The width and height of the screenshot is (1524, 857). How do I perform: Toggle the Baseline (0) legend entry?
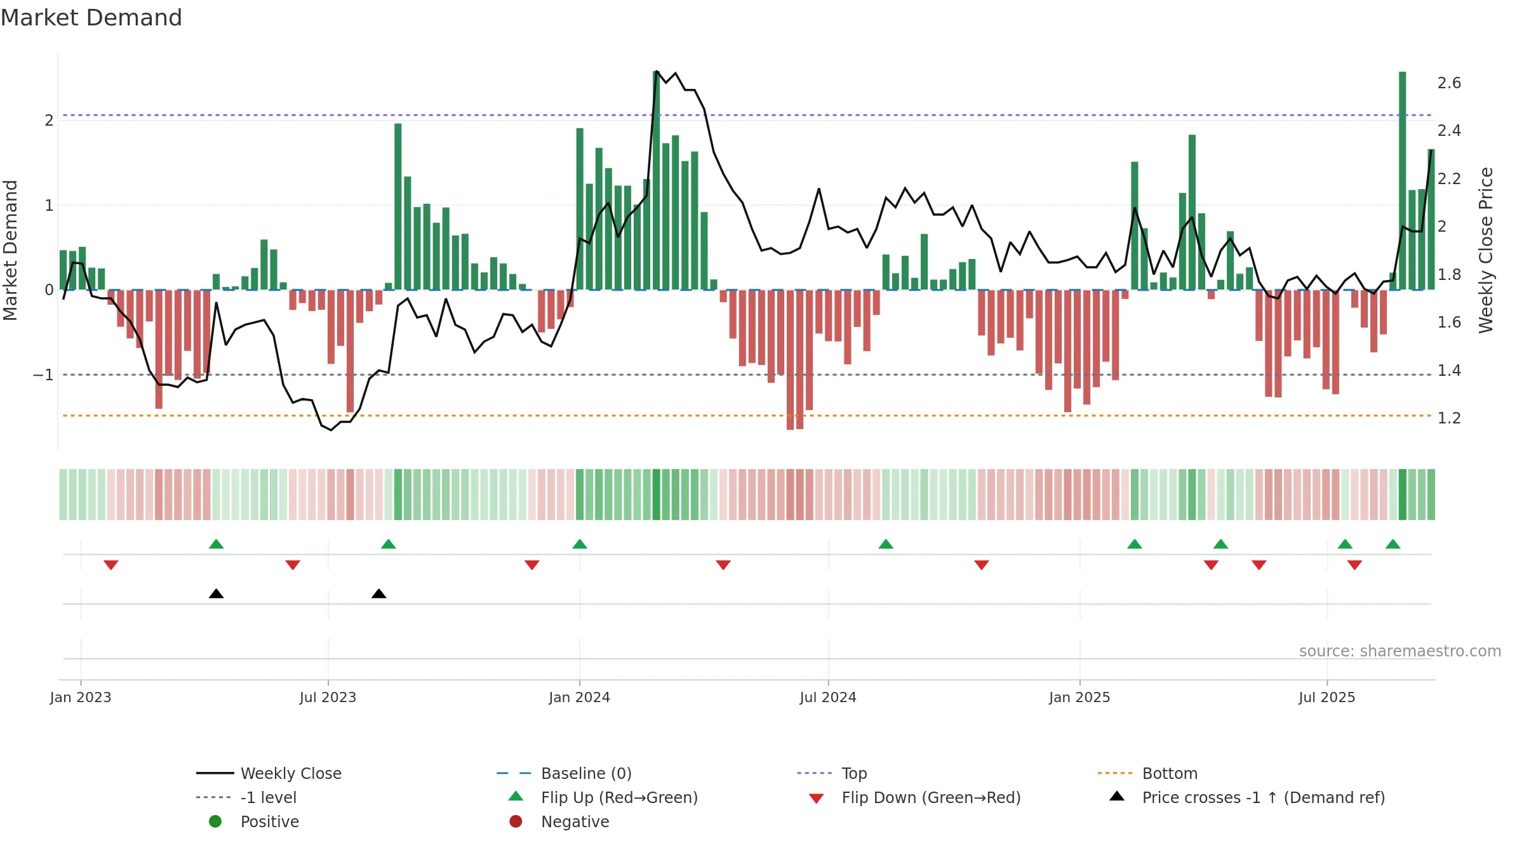(564, 773)
